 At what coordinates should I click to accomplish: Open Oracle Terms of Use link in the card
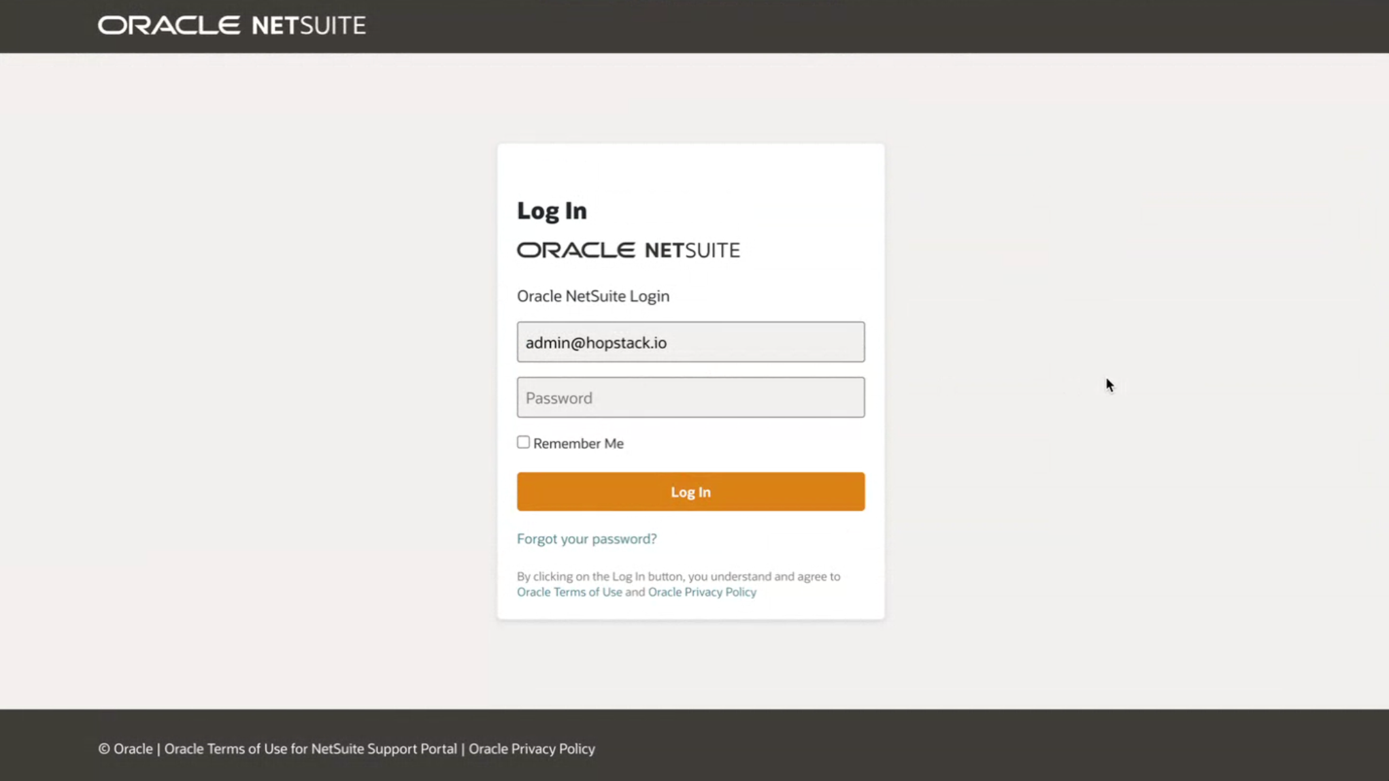pos(569,592)
